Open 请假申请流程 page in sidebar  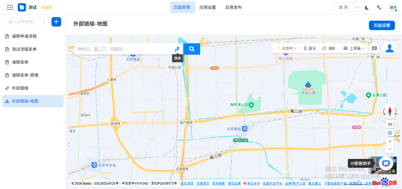click(33, 36)
